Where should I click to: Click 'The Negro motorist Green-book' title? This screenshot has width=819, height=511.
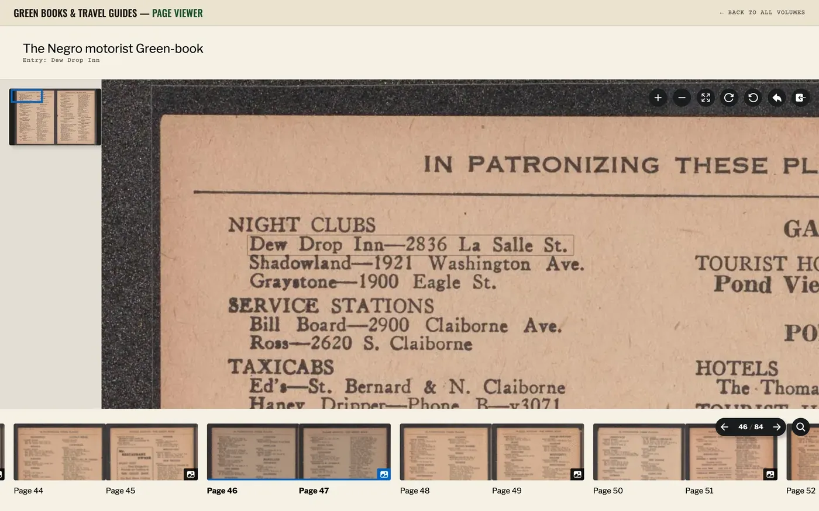point(113,48)
